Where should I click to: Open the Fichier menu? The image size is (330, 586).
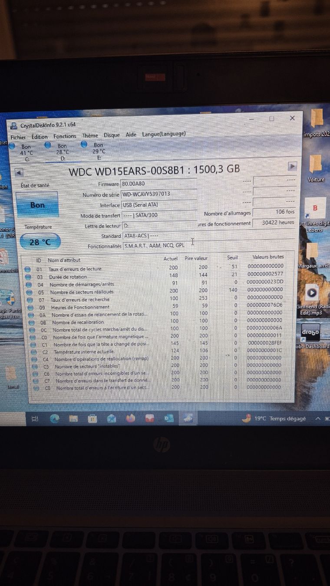(18, 137)
